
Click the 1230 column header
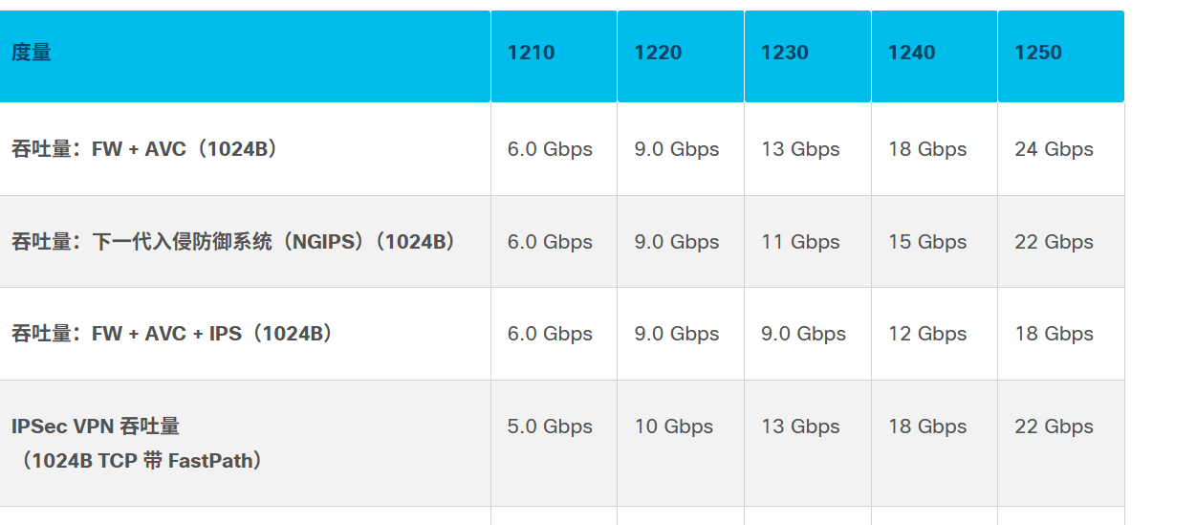pyautogui.click(x=808, y=56)
